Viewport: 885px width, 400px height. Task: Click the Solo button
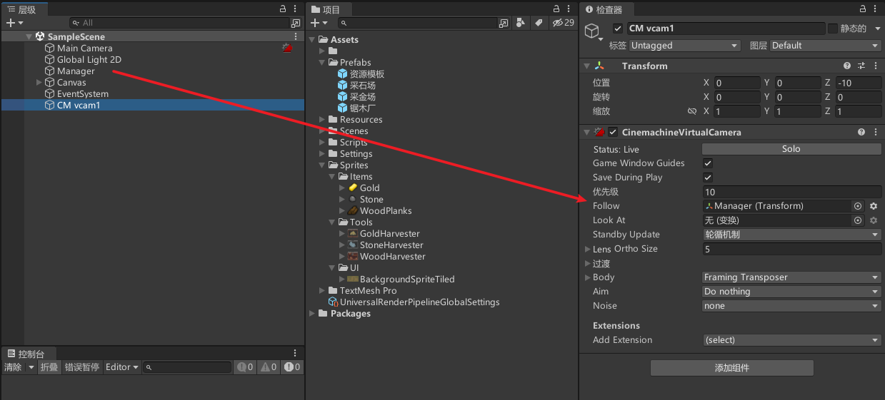pyautogui.click(x=791, y=149)
